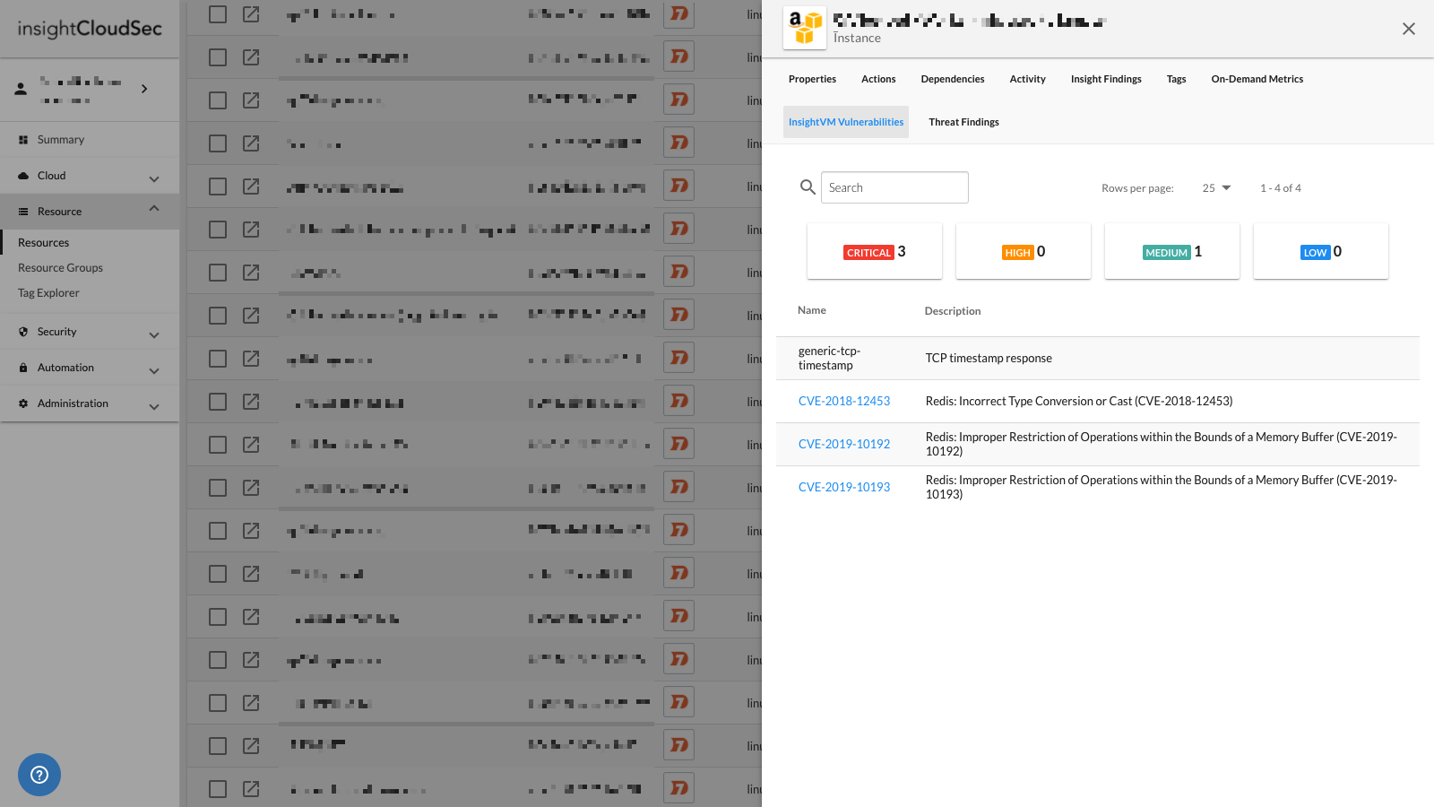Click the Summary grid icon
1434x807 pixels.
click(23, 140)
